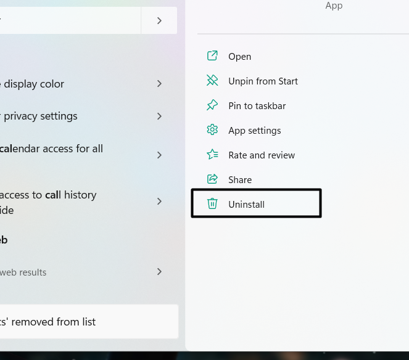Expand the chevron beside 'call history' result
Screen dimensions: 409x360
click(159, 202)
